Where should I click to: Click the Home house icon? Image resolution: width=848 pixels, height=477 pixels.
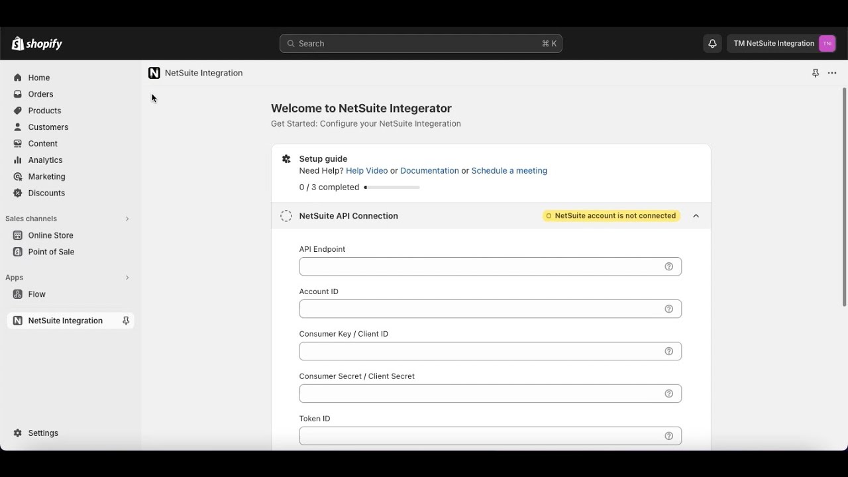click(x=18, y=78)
